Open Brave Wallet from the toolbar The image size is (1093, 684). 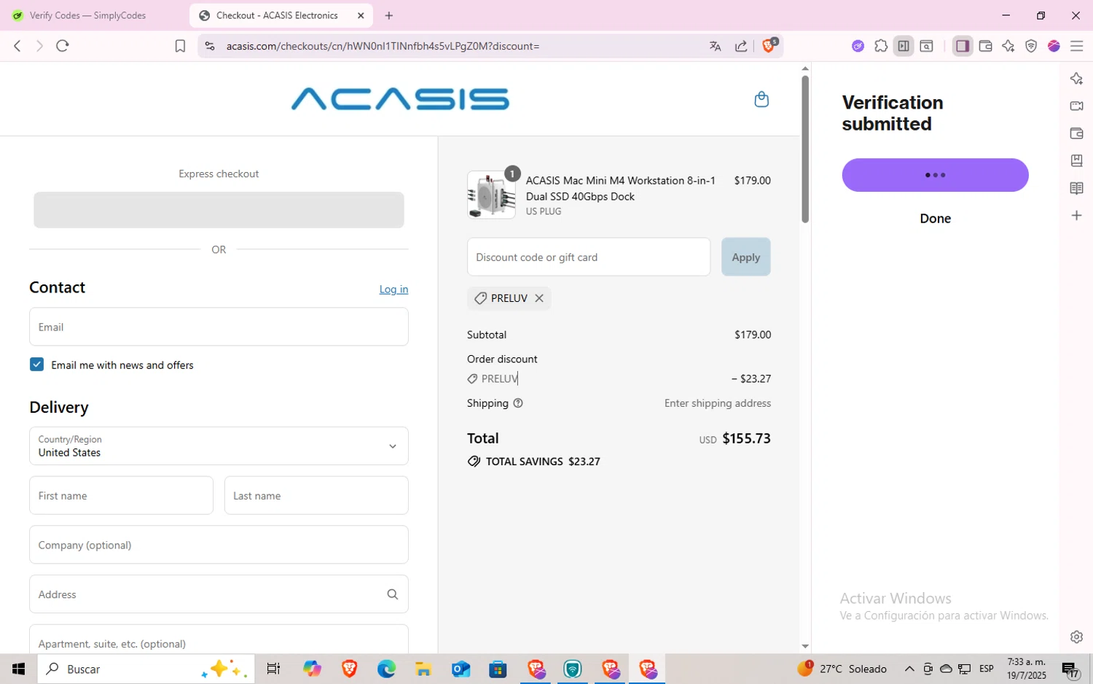coord(986,46)
